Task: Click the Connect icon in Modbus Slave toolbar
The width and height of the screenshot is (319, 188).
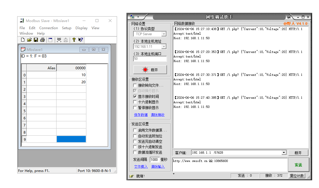Action: coord(59,40)
